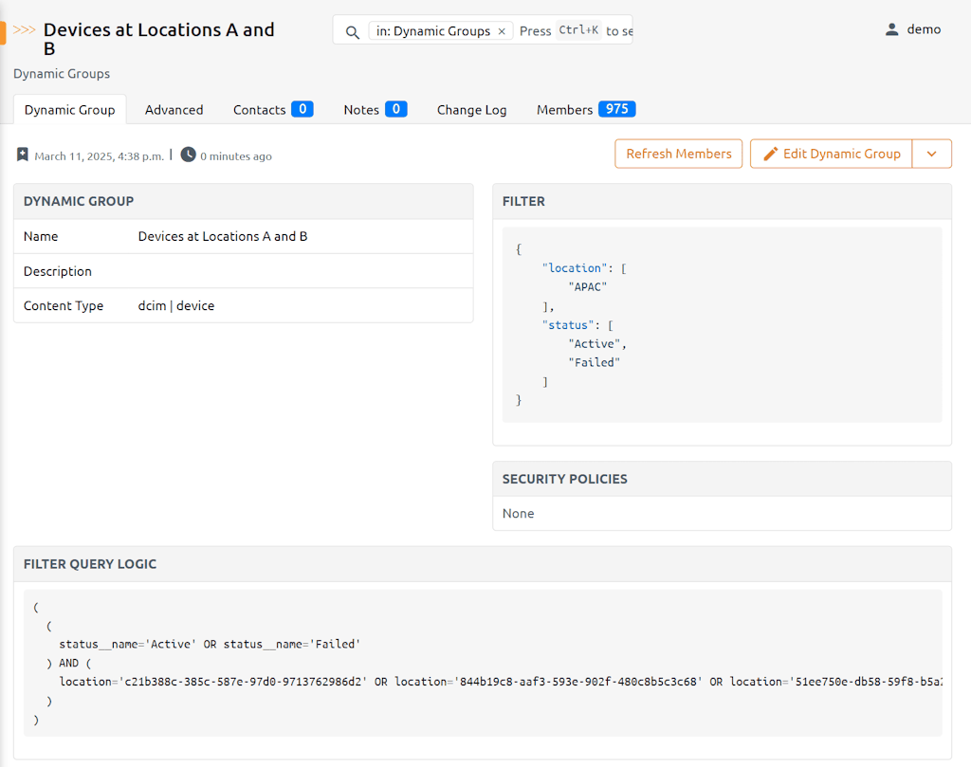971x767 pixels.
Task: Click the triple-chevron breadcrumb icon
Action: click(x=25, y=30)
